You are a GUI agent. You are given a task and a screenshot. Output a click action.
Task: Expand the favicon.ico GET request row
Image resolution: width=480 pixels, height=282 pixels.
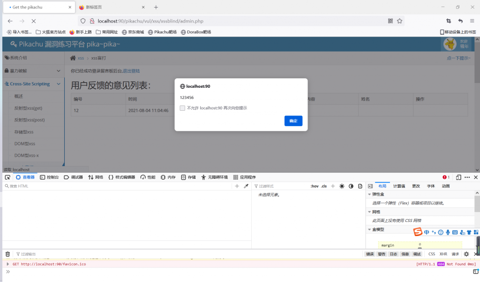[x=7, y=264]
